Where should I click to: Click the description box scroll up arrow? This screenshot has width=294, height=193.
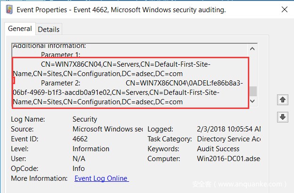click(253, 48)
